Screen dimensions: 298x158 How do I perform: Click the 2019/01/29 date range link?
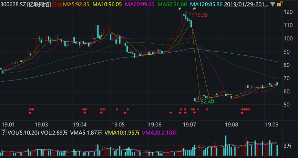coord(246,4)
